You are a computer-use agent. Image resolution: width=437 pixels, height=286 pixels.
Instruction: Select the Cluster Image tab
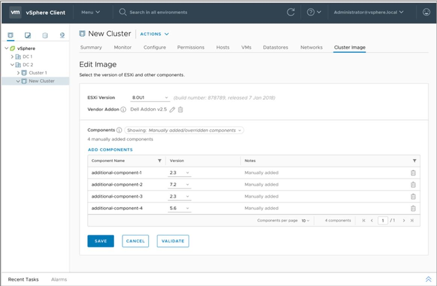tap(350, 48)
